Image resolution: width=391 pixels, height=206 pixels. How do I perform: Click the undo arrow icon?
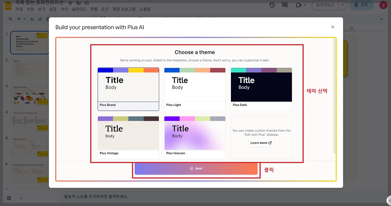[x=32, y=19]
